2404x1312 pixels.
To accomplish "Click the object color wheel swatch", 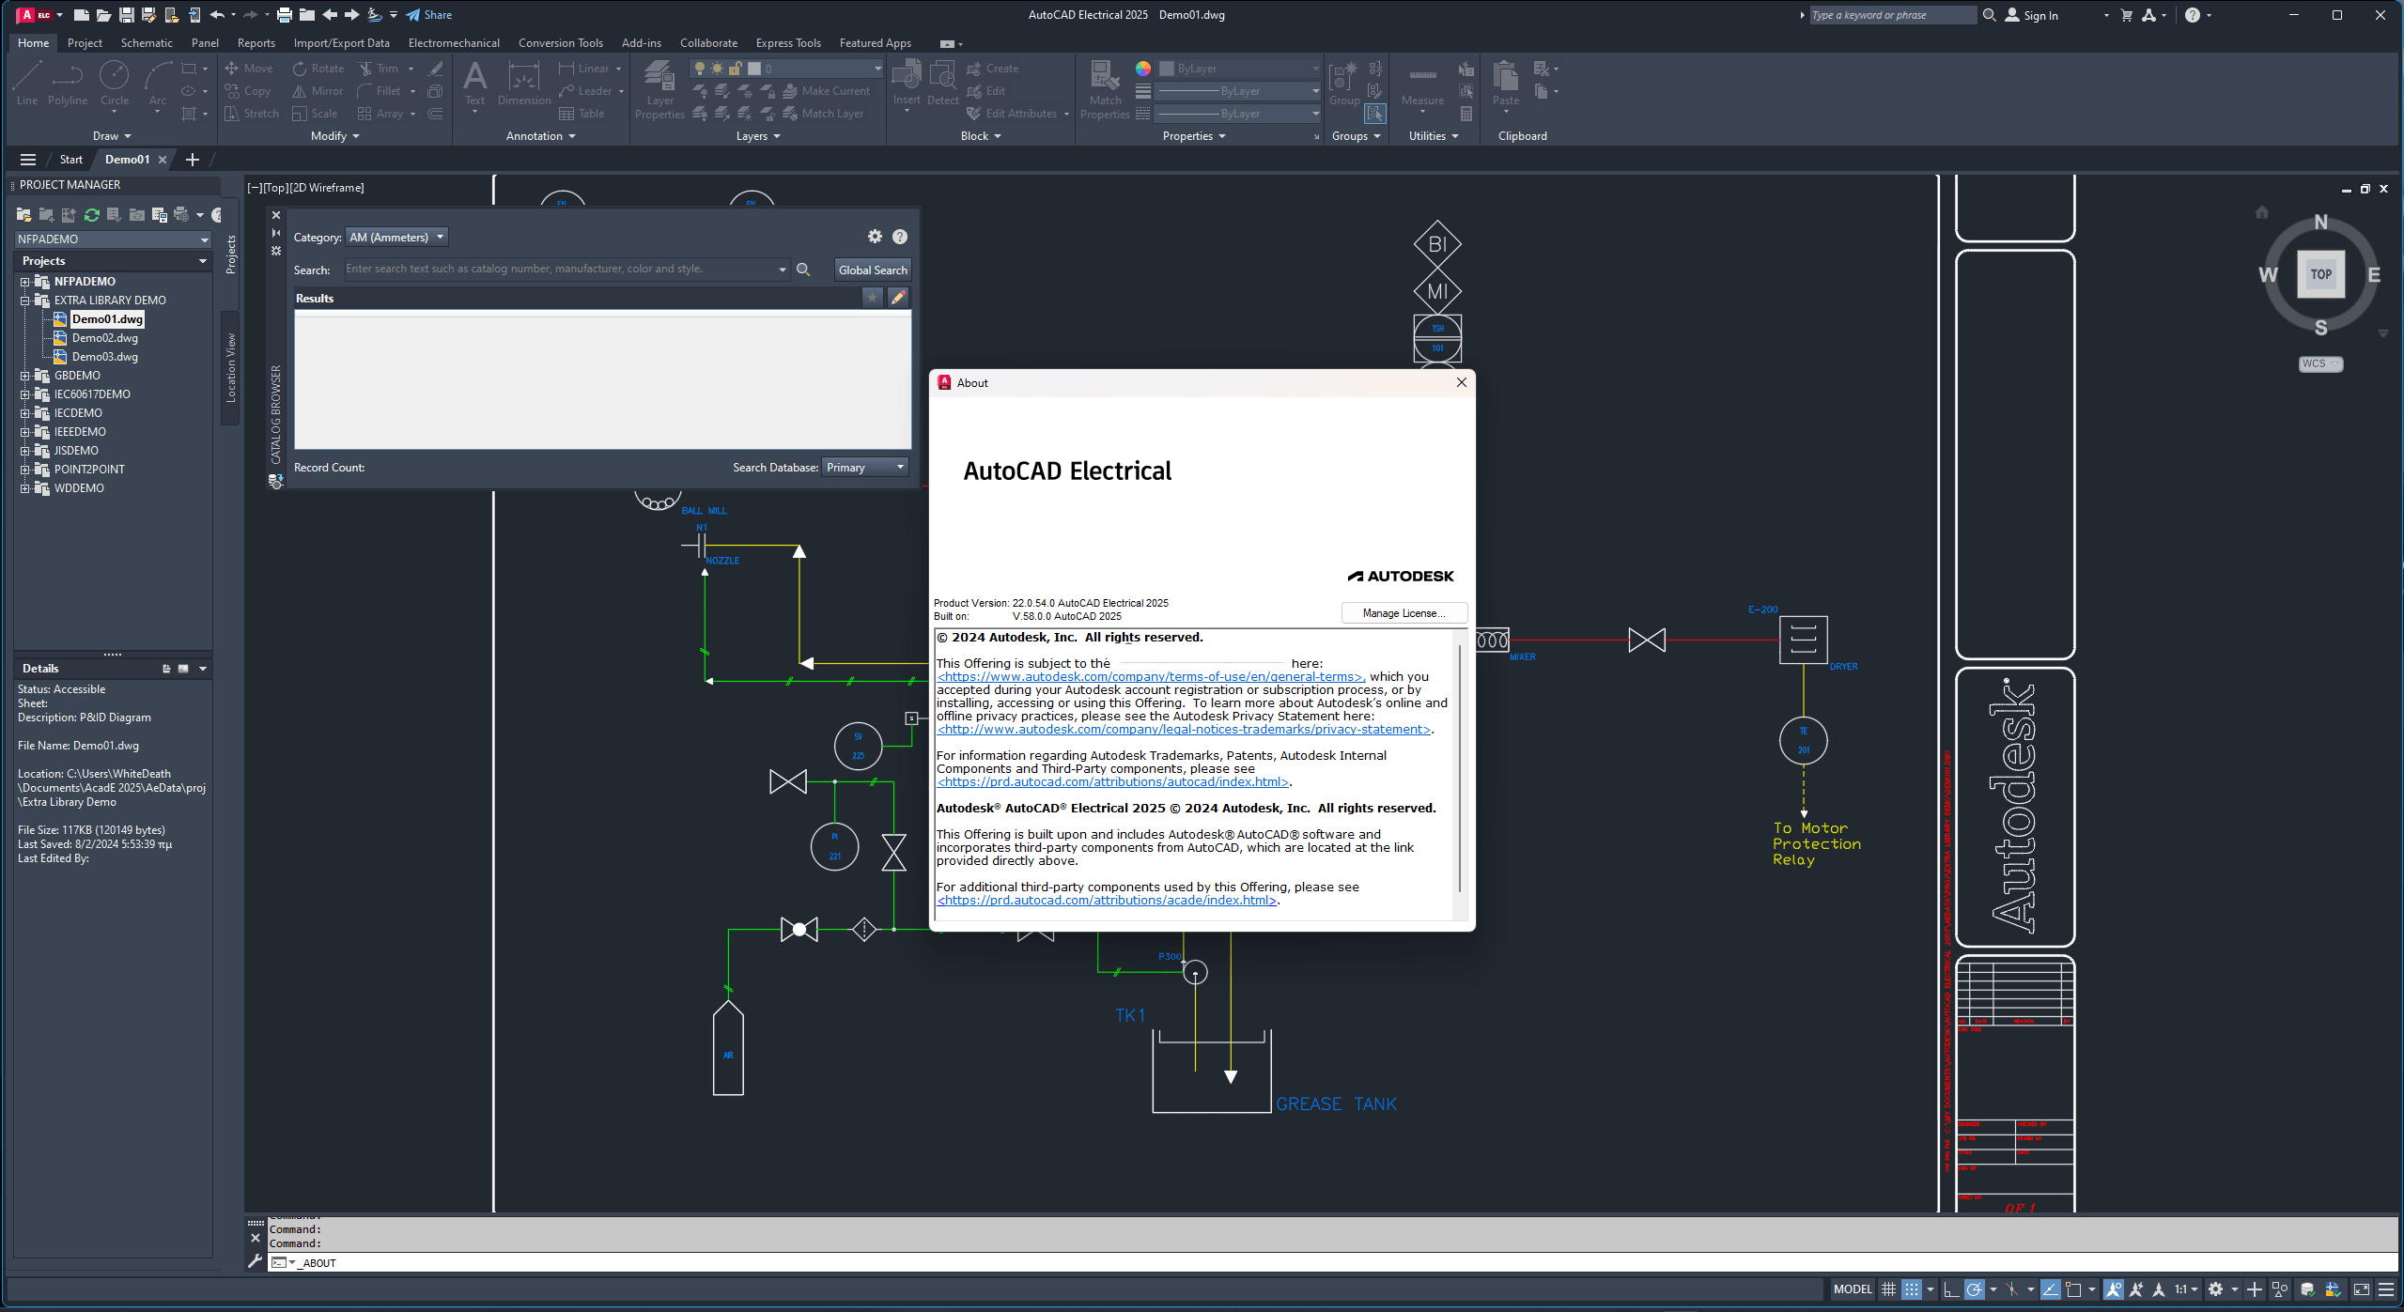I will pos(1142,69).
